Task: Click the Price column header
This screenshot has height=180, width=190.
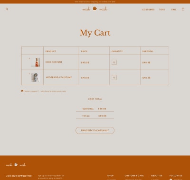Action: (x=84, y=51)
